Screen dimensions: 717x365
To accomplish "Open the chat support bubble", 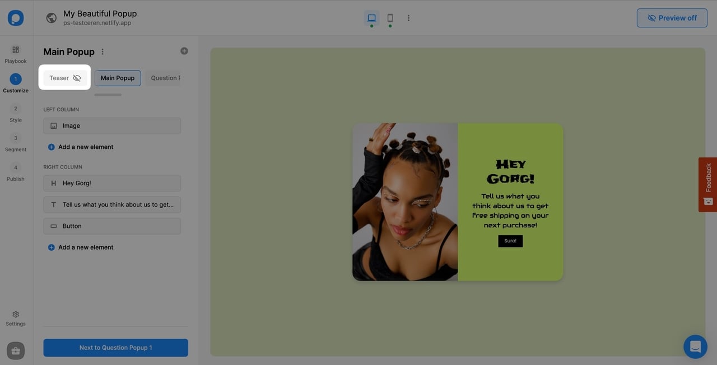I will (695, 347).
